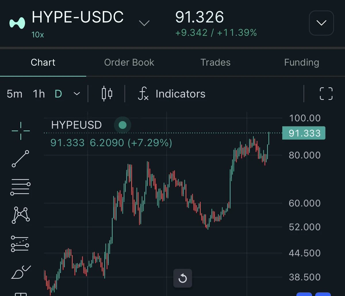Switch to the Order Book tab
The image size is (345, 296).
pyautogui.click(x=129, y=62)
